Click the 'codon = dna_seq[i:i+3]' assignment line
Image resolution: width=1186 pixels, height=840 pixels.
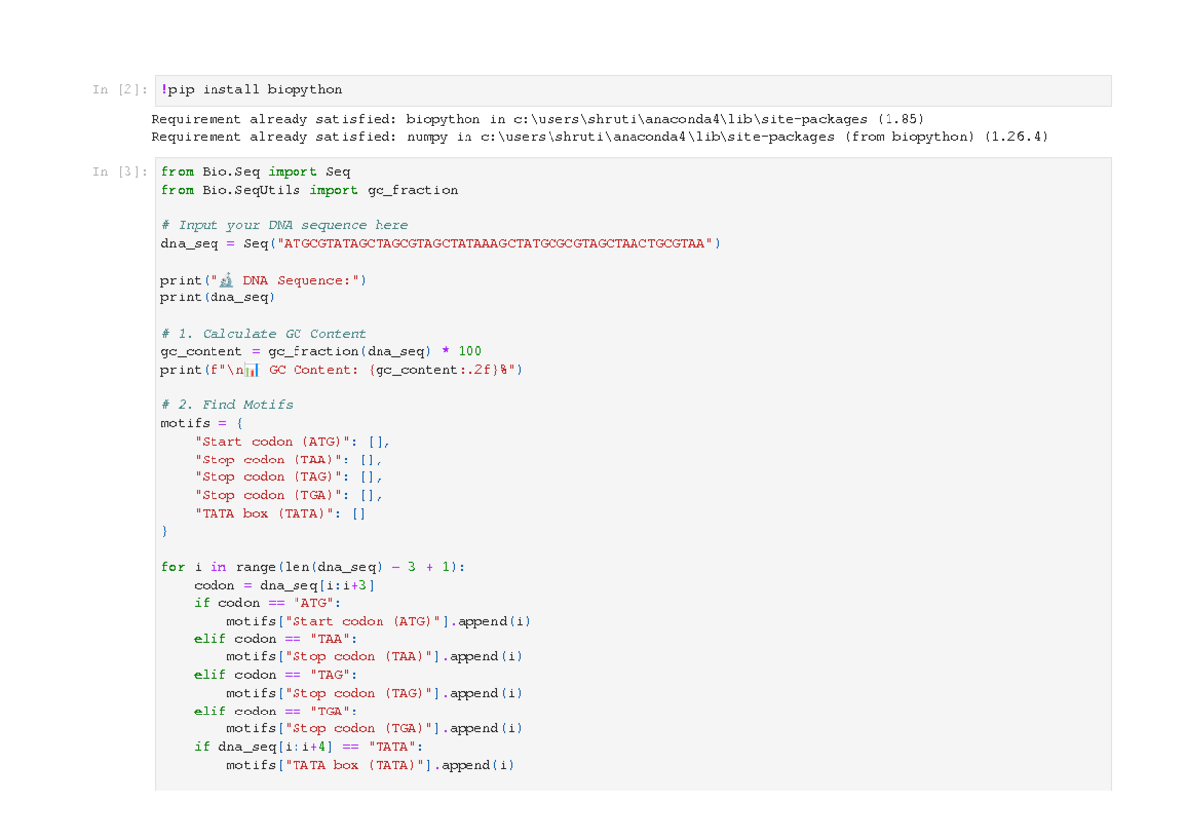click(285, 585)
